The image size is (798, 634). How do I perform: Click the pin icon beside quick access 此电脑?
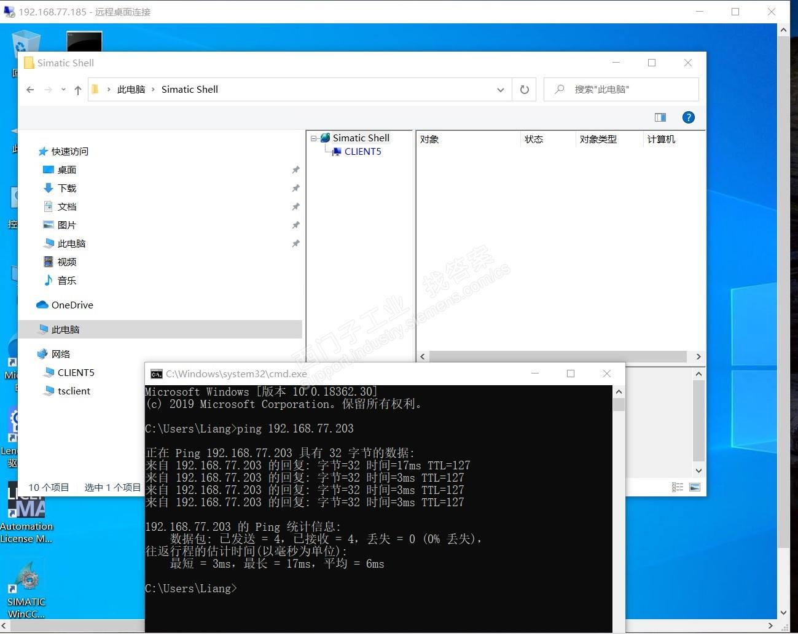pos(295,243)
